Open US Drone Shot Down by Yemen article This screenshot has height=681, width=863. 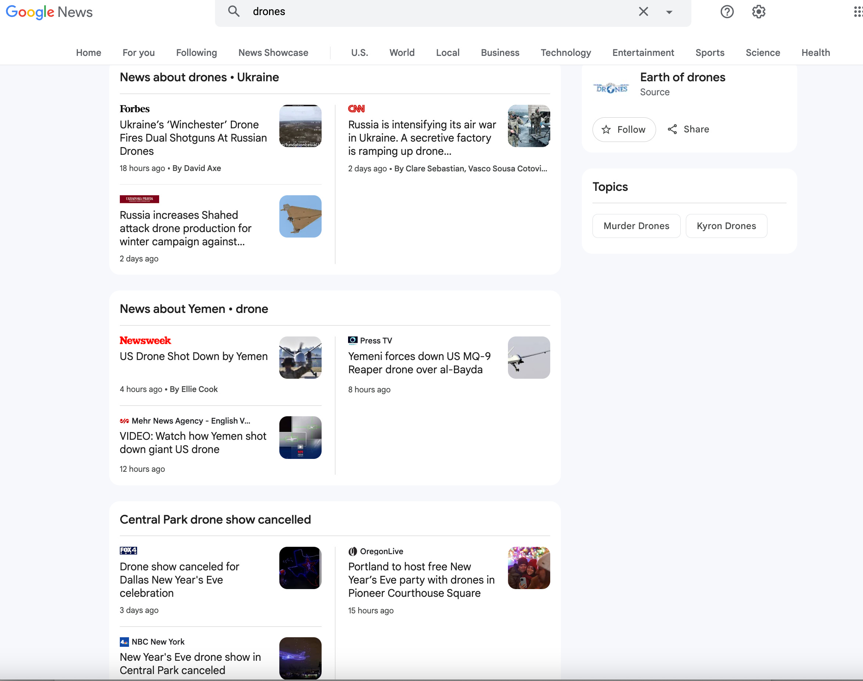tap(194, 356)
